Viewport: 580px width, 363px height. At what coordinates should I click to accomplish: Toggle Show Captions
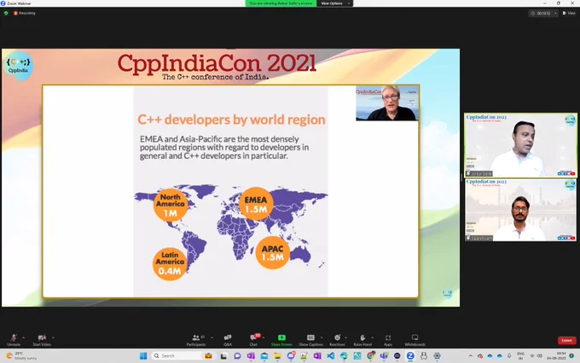pyautogui.click(x=310, y=339)
